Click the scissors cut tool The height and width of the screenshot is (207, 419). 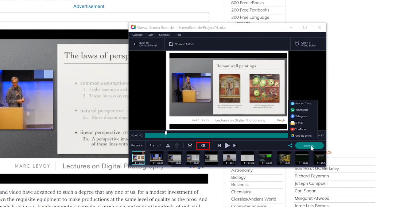click(x=168, y=145)
